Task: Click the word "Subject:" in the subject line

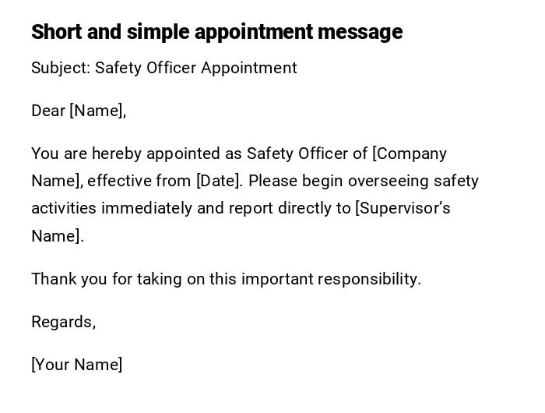Action: tap(61, 69)
